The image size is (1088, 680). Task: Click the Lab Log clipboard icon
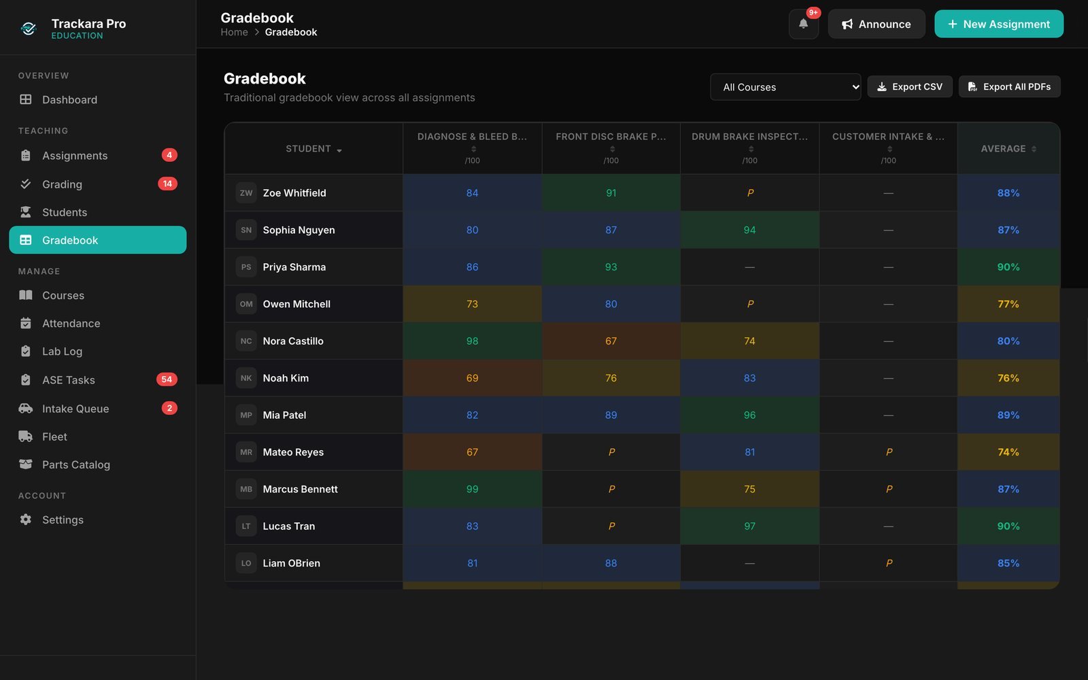pyautogui.click(x=26, y=351)
